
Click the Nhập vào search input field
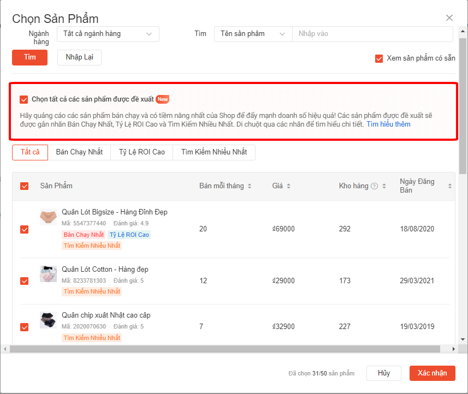[x=372, y=34]
